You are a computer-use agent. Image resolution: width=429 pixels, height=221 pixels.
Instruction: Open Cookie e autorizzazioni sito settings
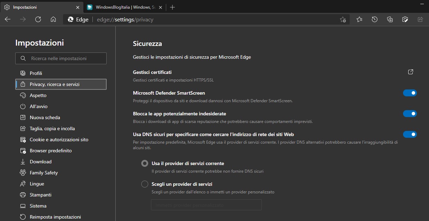(x=61, y=140)
